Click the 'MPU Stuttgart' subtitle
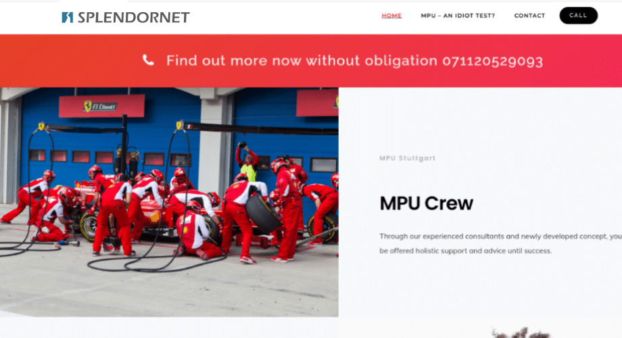 (408, 158)
